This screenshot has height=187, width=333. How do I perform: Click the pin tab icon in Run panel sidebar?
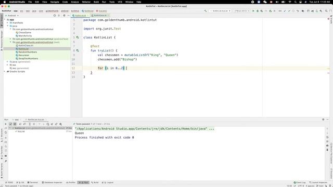tap(6, 161)
